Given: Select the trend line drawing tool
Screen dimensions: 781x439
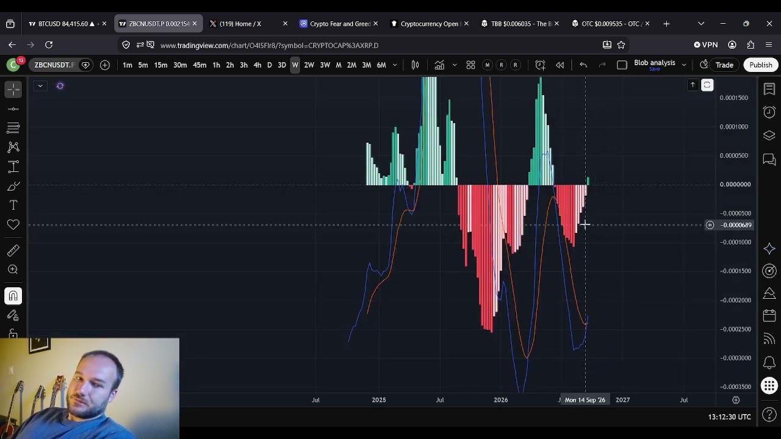Looking at the screenshot, I should [13, 109].
